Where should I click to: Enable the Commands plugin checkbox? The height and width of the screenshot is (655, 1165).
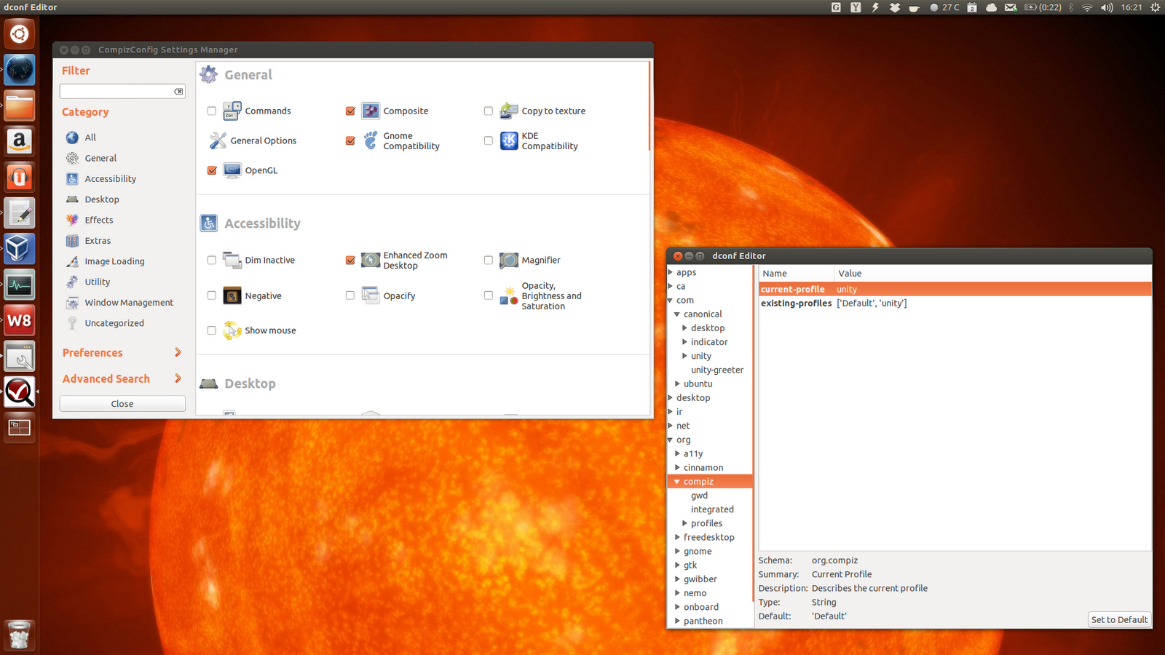coord(212,111)
